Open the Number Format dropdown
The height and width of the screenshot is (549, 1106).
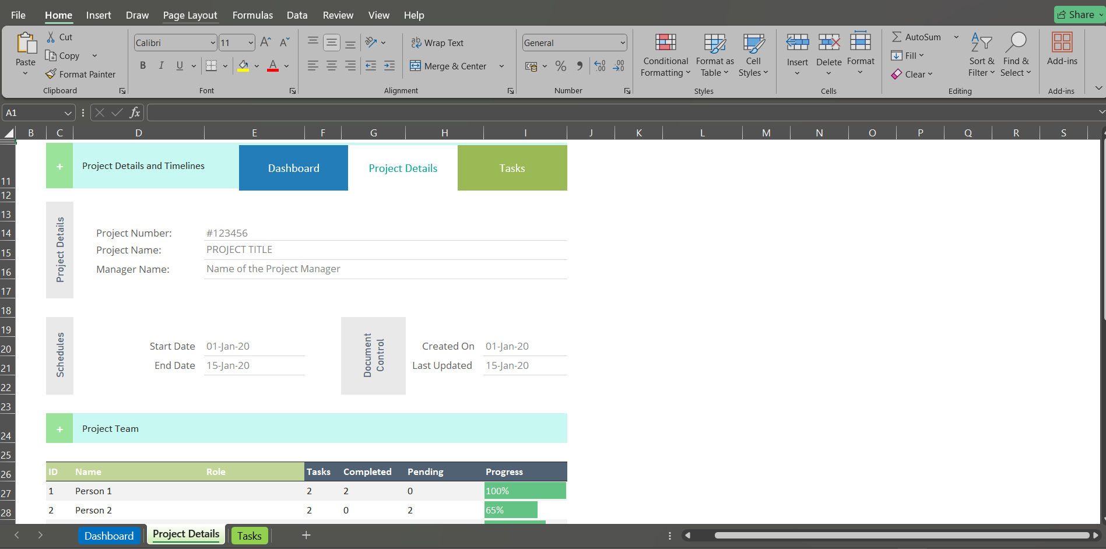pyautogui.click(x=574, y=42)
